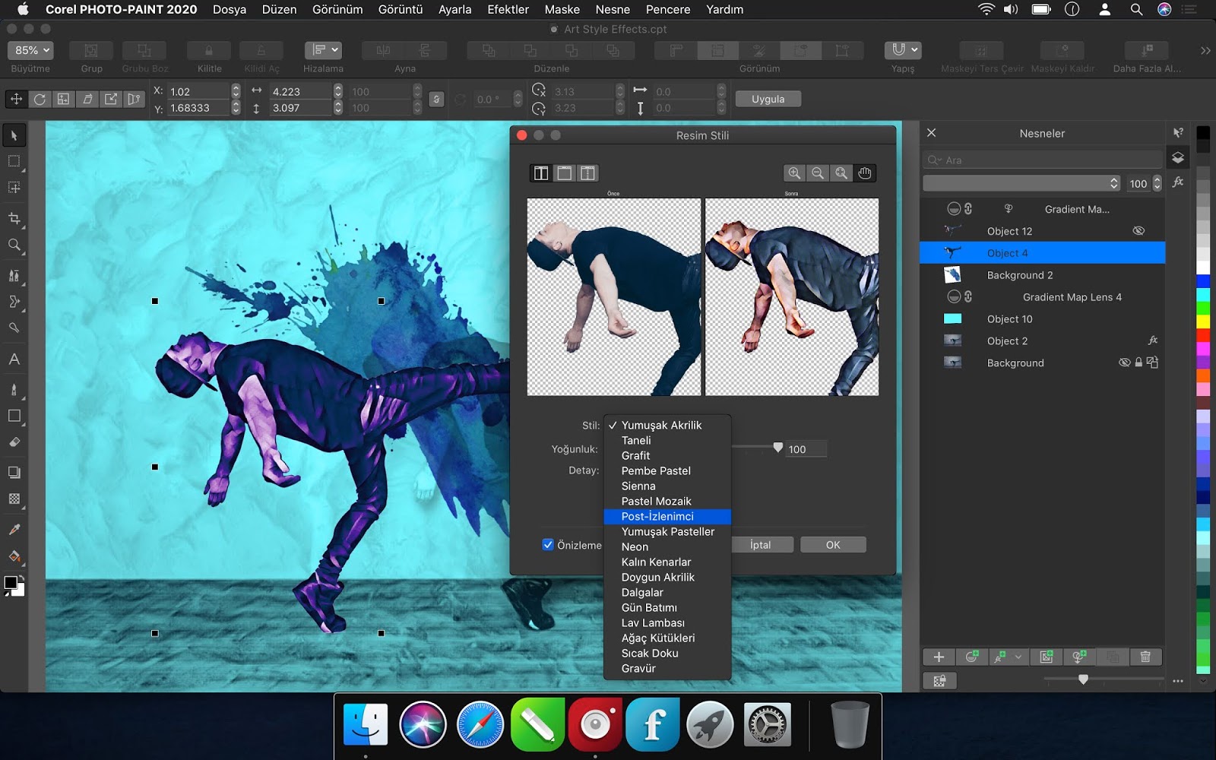Viewport: 1216px width, 760px height.
Task: Select the Text tool
Action: point(14,359)
